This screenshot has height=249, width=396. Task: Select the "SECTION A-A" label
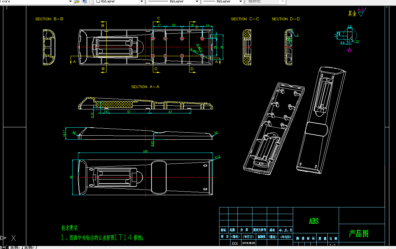[x=145, y=87]
